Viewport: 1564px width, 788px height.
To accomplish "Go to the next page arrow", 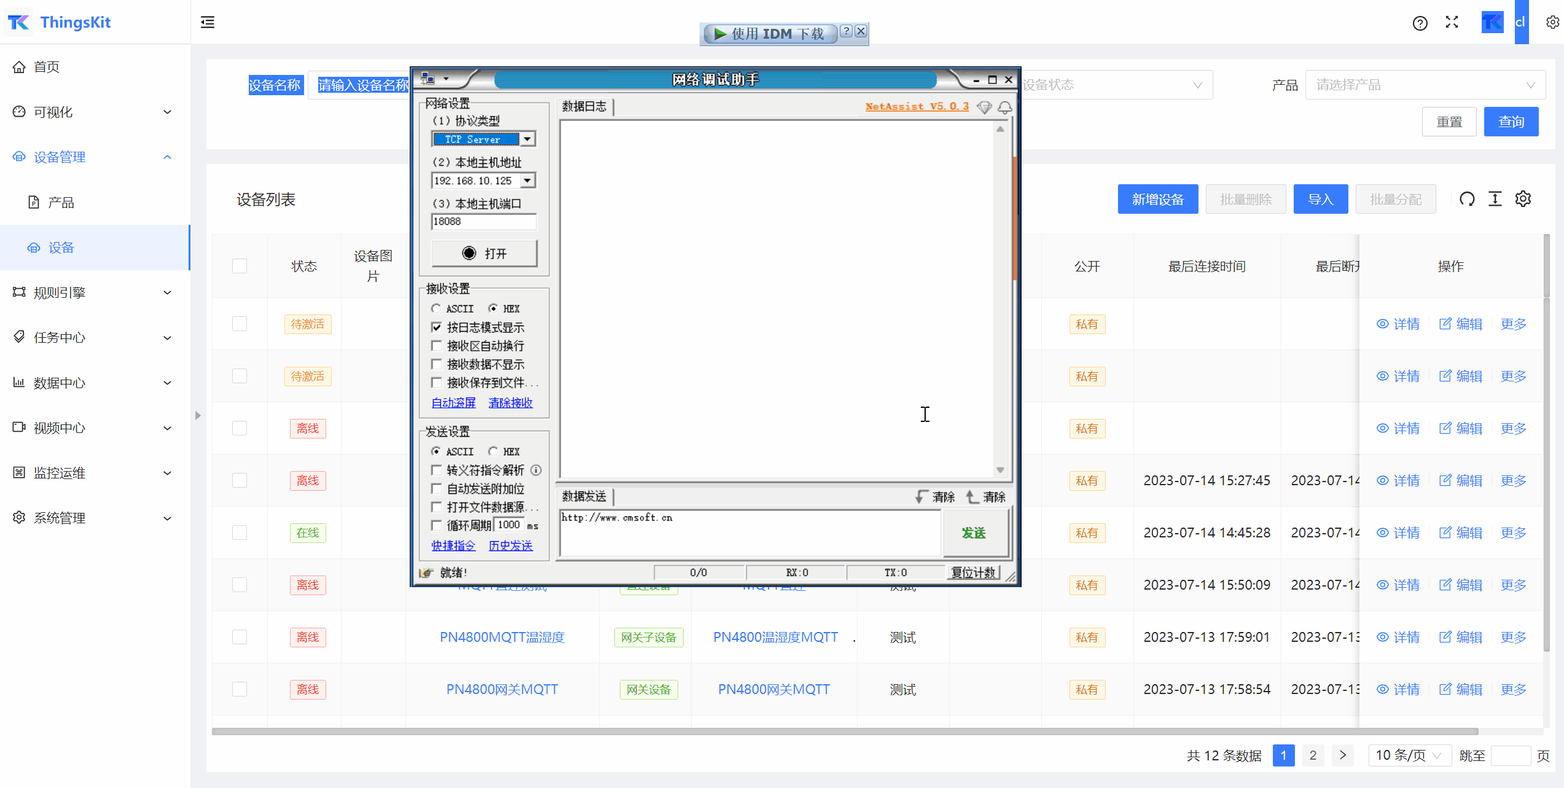I will pos(1343,755).
